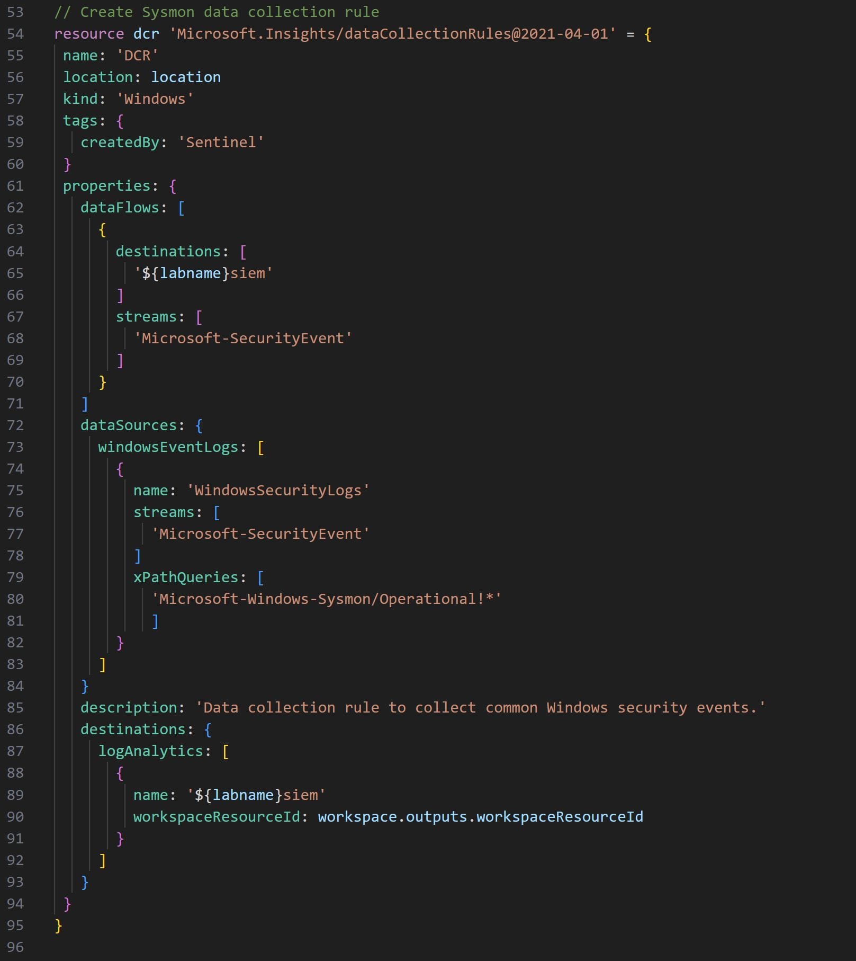
Task: Click the 'Microsoft-SecurityEvent' stream on line 68
Action: (244, 338)
